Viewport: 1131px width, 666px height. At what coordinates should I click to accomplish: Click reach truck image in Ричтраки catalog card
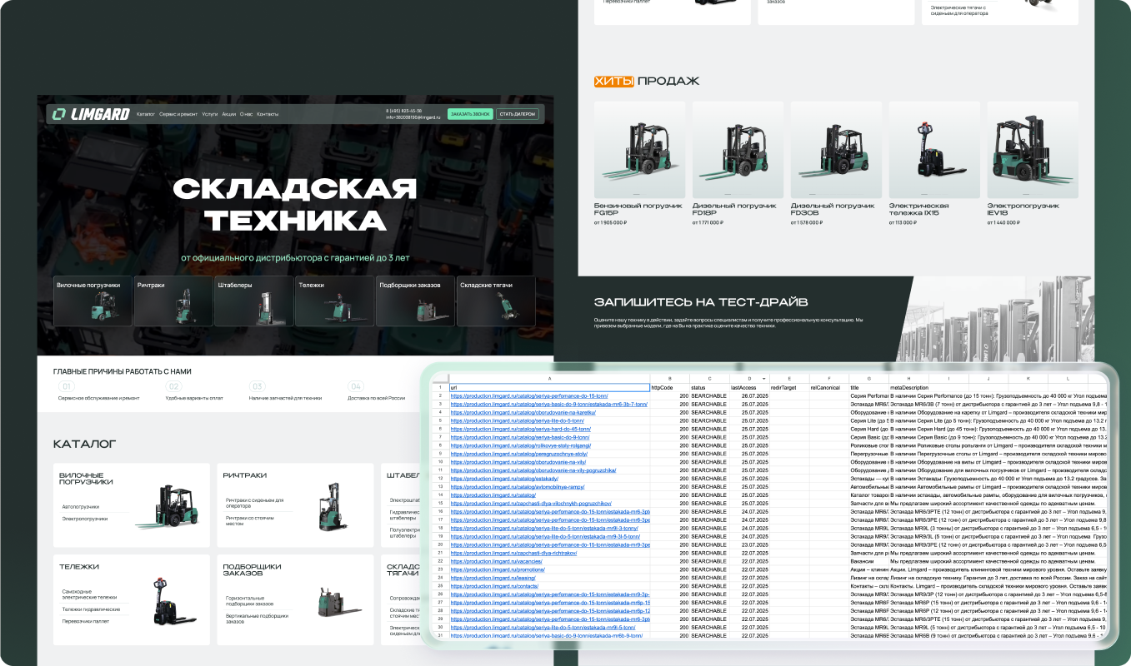[332, 507]
